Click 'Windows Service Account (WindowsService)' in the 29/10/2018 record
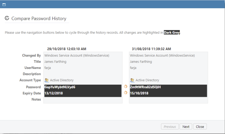This screenshot has height=134, width=225. [x=77, y=55]
